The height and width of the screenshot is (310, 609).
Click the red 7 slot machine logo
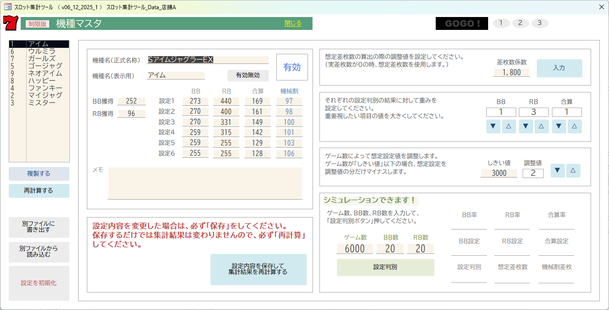11,23
